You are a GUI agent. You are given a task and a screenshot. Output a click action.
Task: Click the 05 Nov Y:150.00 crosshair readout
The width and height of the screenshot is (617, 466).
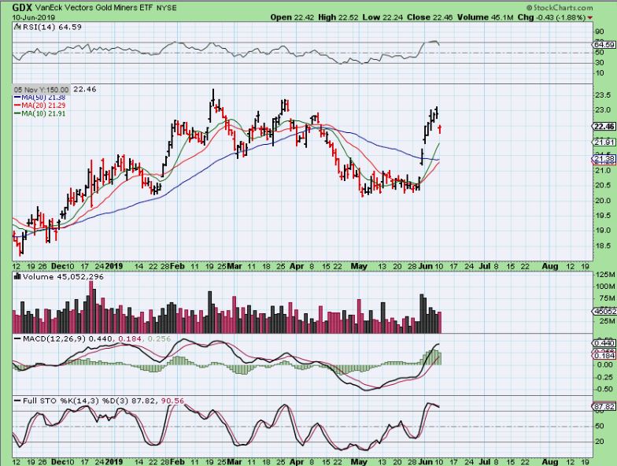(41, 90)
